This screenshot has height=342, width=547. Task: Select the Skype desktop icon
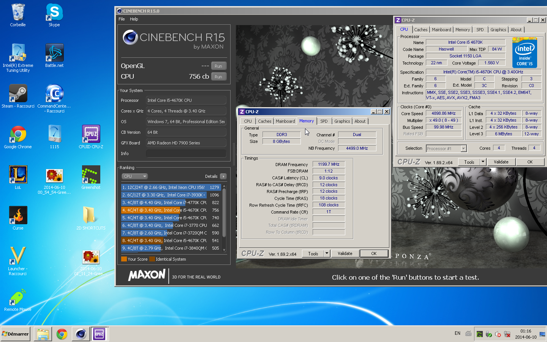(54, 15)
